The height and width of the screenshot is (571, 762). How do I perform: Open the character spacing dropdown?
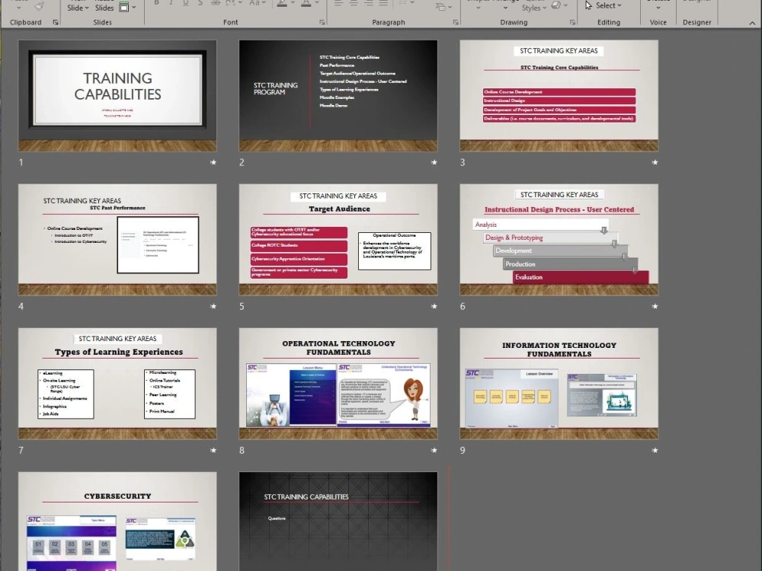[235, 3]
